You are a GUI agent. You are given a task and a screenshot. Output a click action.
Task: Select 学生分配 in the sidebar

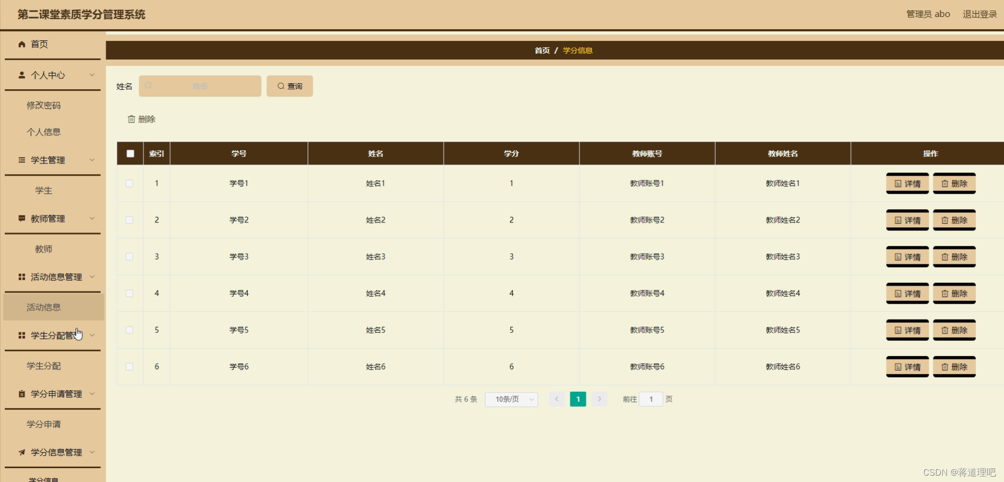click(44, 366)
